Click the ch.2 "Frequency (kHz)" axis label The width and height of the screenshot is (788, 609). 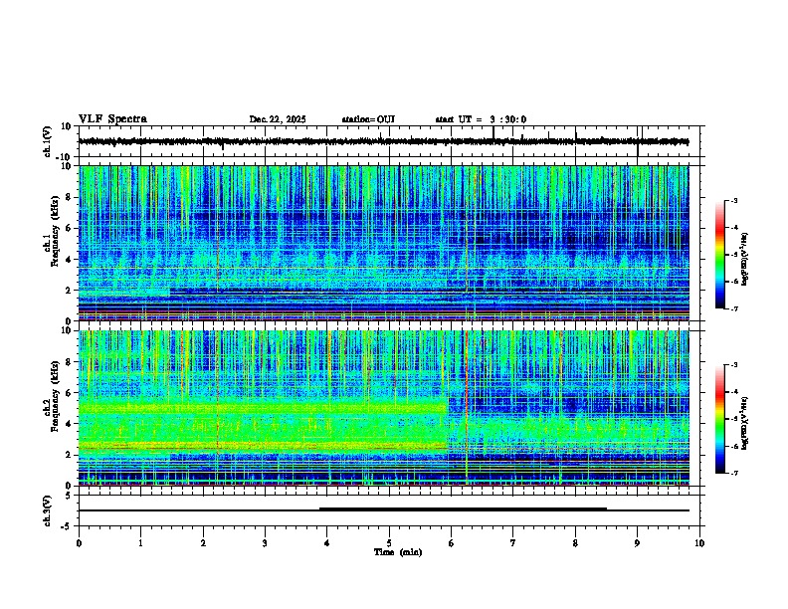55,397
